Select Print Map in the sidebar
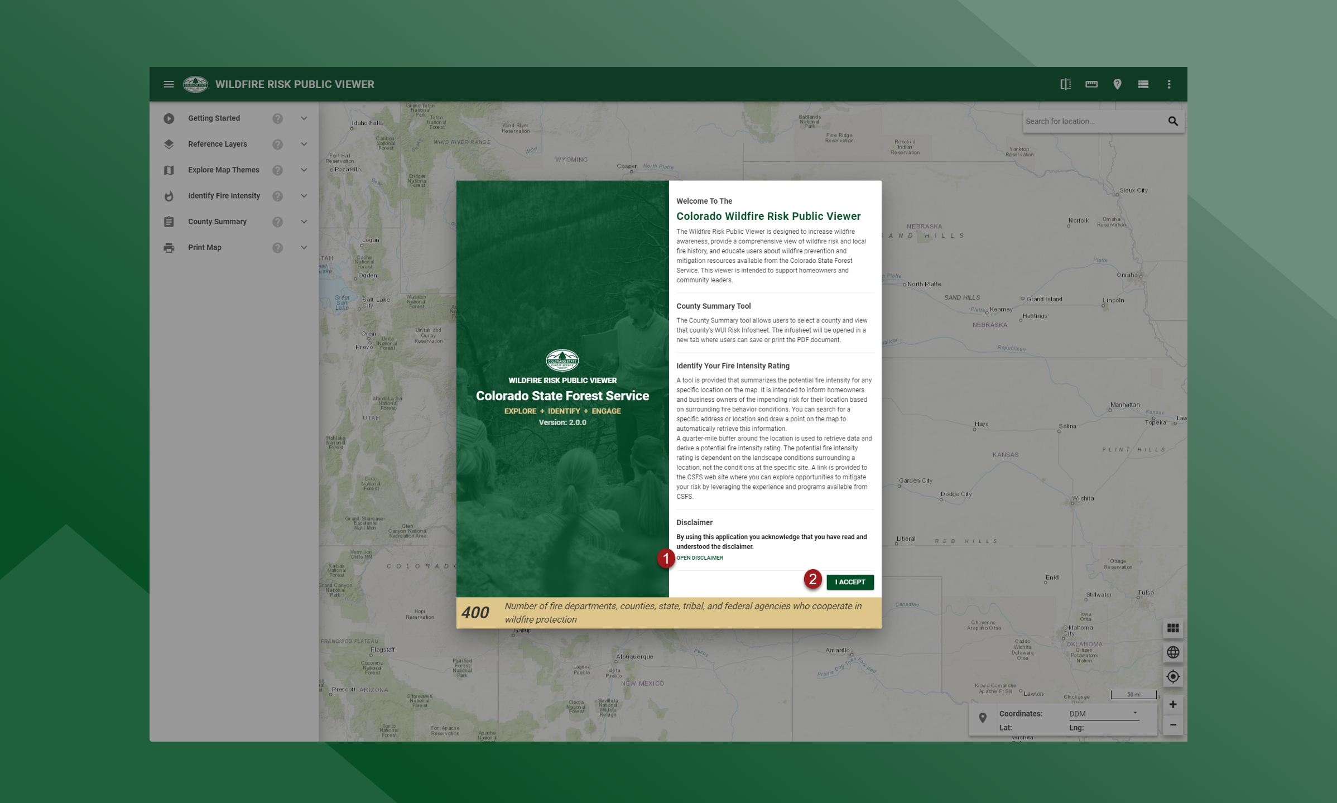 [x=204, y=248]
